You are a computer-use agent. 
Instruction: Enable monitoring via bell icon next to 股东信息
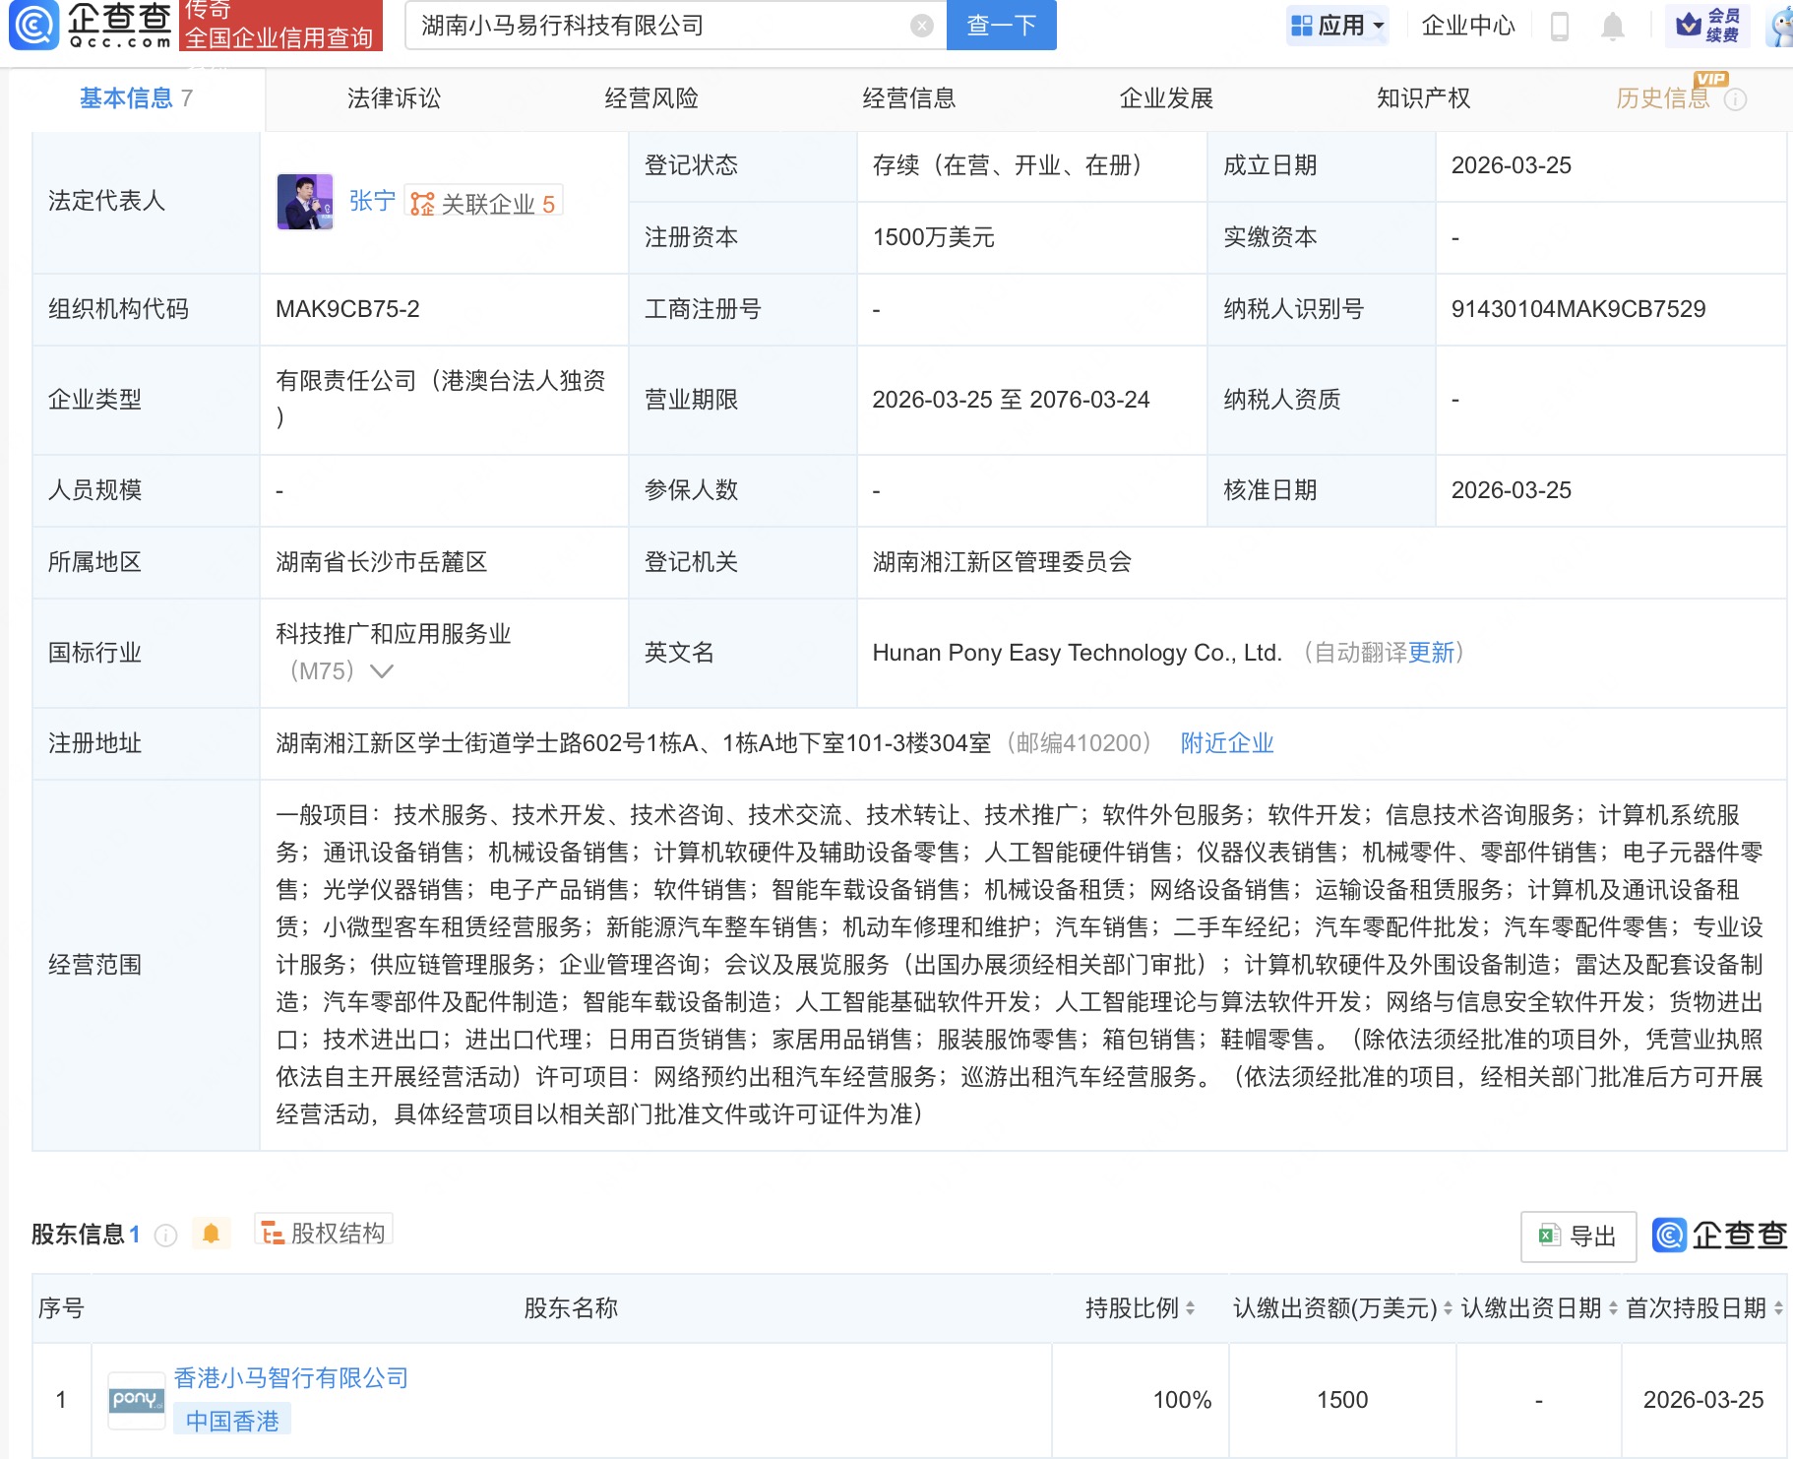point(210,1235)
